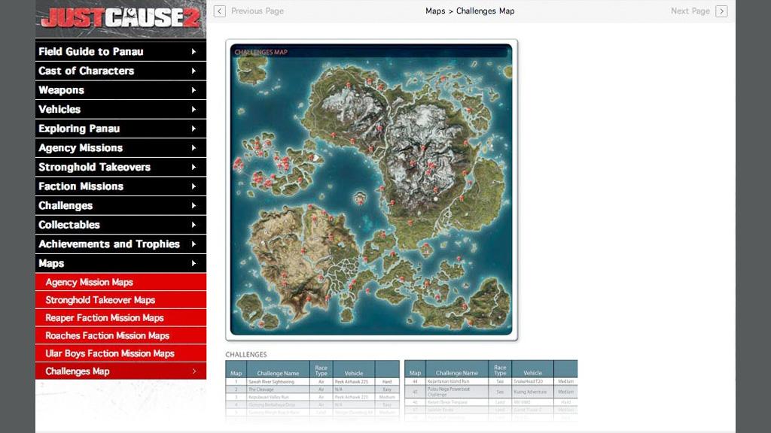
Task: Click 'Pulau Naga Powerboat Challenge' row
Action: pos(491,392)
